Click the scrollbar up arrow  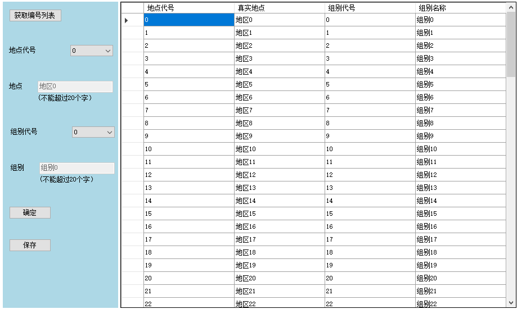tap(511, 7)
